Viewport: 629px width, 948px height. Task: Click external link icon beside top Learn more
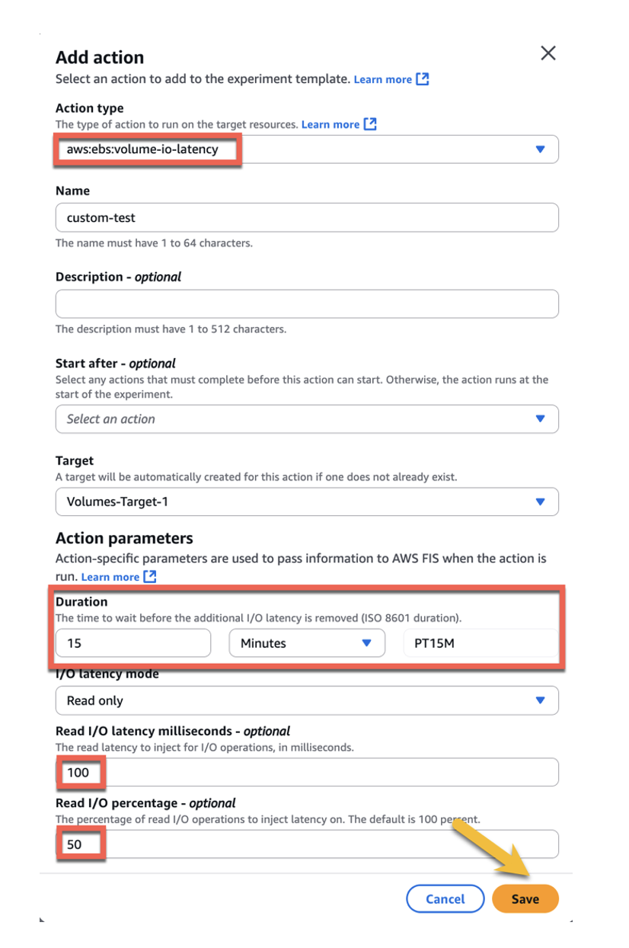click(423, 78)
